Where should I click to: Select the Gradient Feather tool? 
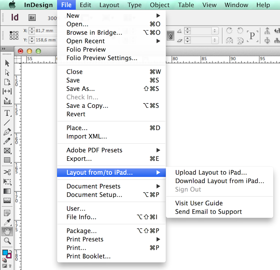(x=7, y=200)
